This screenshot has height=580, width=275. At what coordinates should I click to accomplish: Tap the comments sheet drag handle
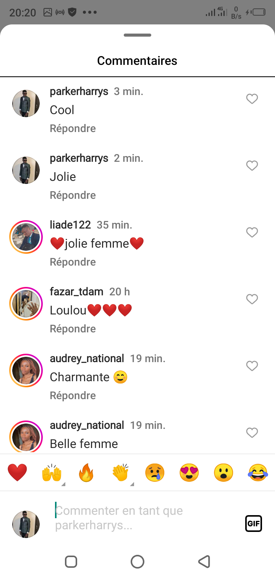137,35
